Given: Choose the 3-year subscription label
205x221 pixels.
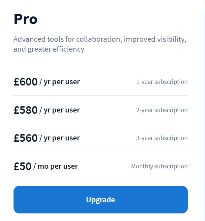Looking at the screenshot, I should 162,138.
